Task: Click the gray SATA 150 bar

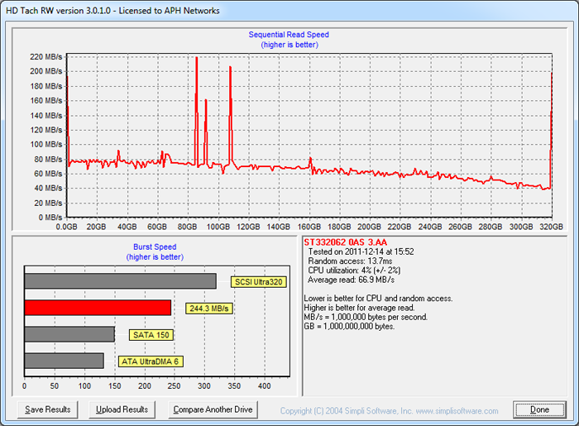Action: point(69,334)
